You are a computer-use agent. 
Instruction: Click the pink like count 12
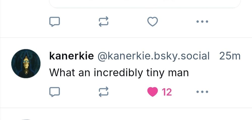167,92
